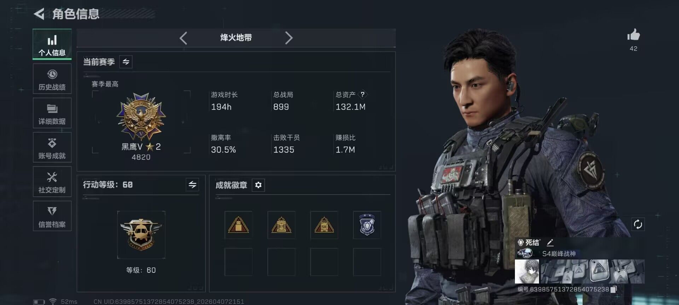Edit the nickname 死结 with the pencil icon

click(550, 243)
